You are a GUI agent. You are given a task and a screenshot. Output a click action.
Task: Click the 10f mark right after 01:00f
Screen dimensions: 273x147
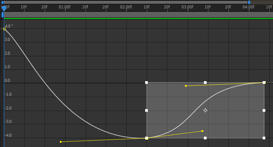coord(85,7)
